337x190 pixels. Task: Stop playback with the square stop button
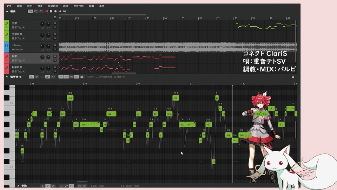click(x=51, y=11)
